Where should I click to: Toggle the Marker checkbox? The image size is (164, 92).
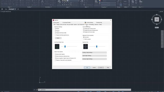(x=56, y=29)
